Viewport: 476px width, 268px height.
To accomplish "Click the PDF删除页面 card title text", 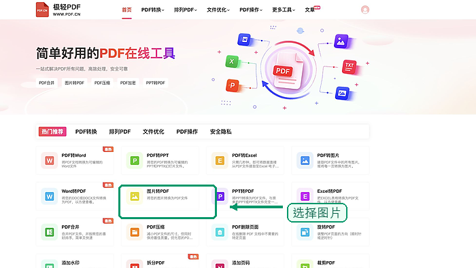I will tap(245, 227).
